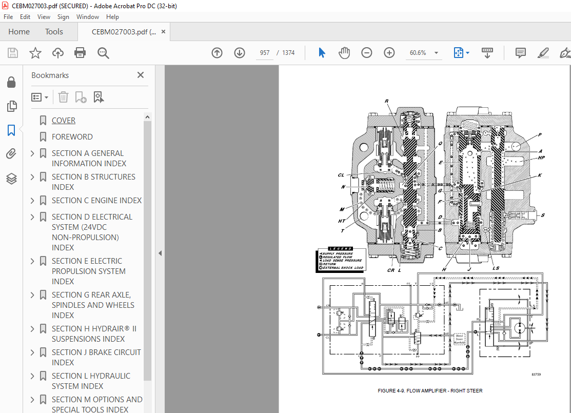The image size is (571, 413).
Task: Open the zoom level 60.6% dropdown
Action: (436, 53)
